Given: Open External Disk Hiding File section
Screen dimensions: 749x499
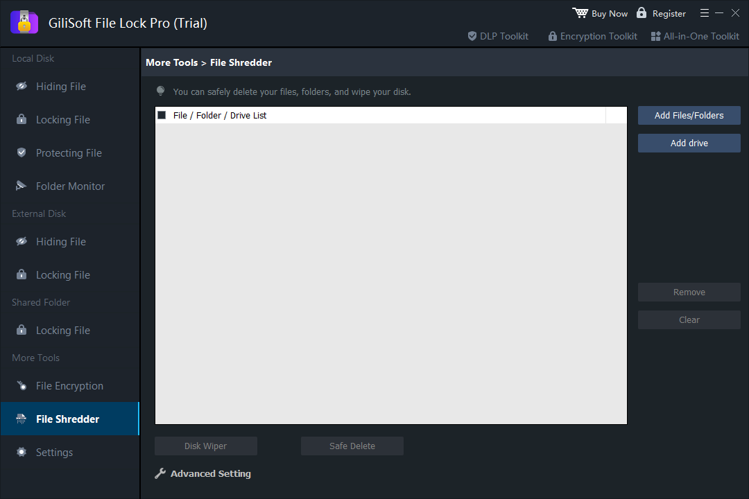Looking at the screenshot, I should [70, 242].
